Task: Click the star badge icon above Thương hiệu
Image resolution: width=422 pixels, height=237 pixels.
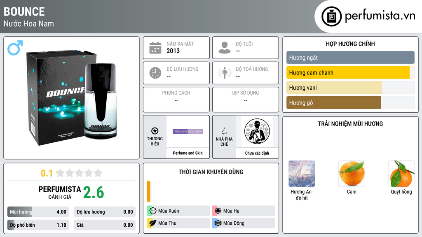Action: [155, 131]
